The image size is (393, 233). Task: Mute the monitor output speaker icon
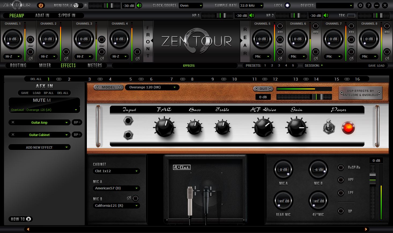click(139, 5)
